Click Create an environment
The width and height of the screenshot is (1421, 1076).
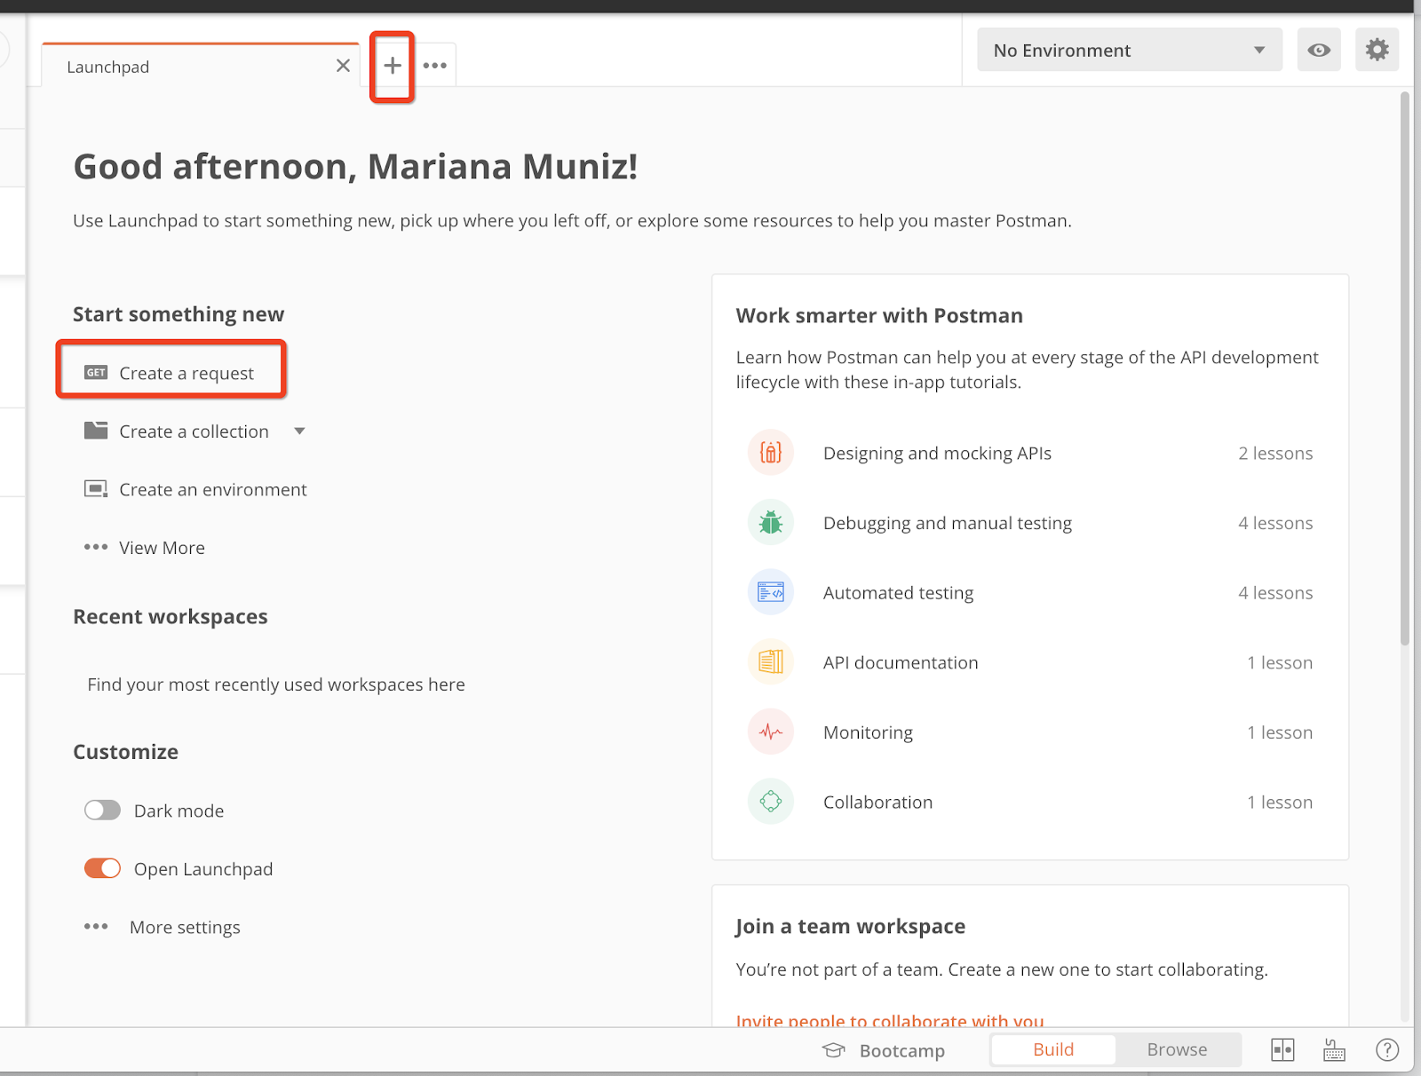click(x=213, y=489)
